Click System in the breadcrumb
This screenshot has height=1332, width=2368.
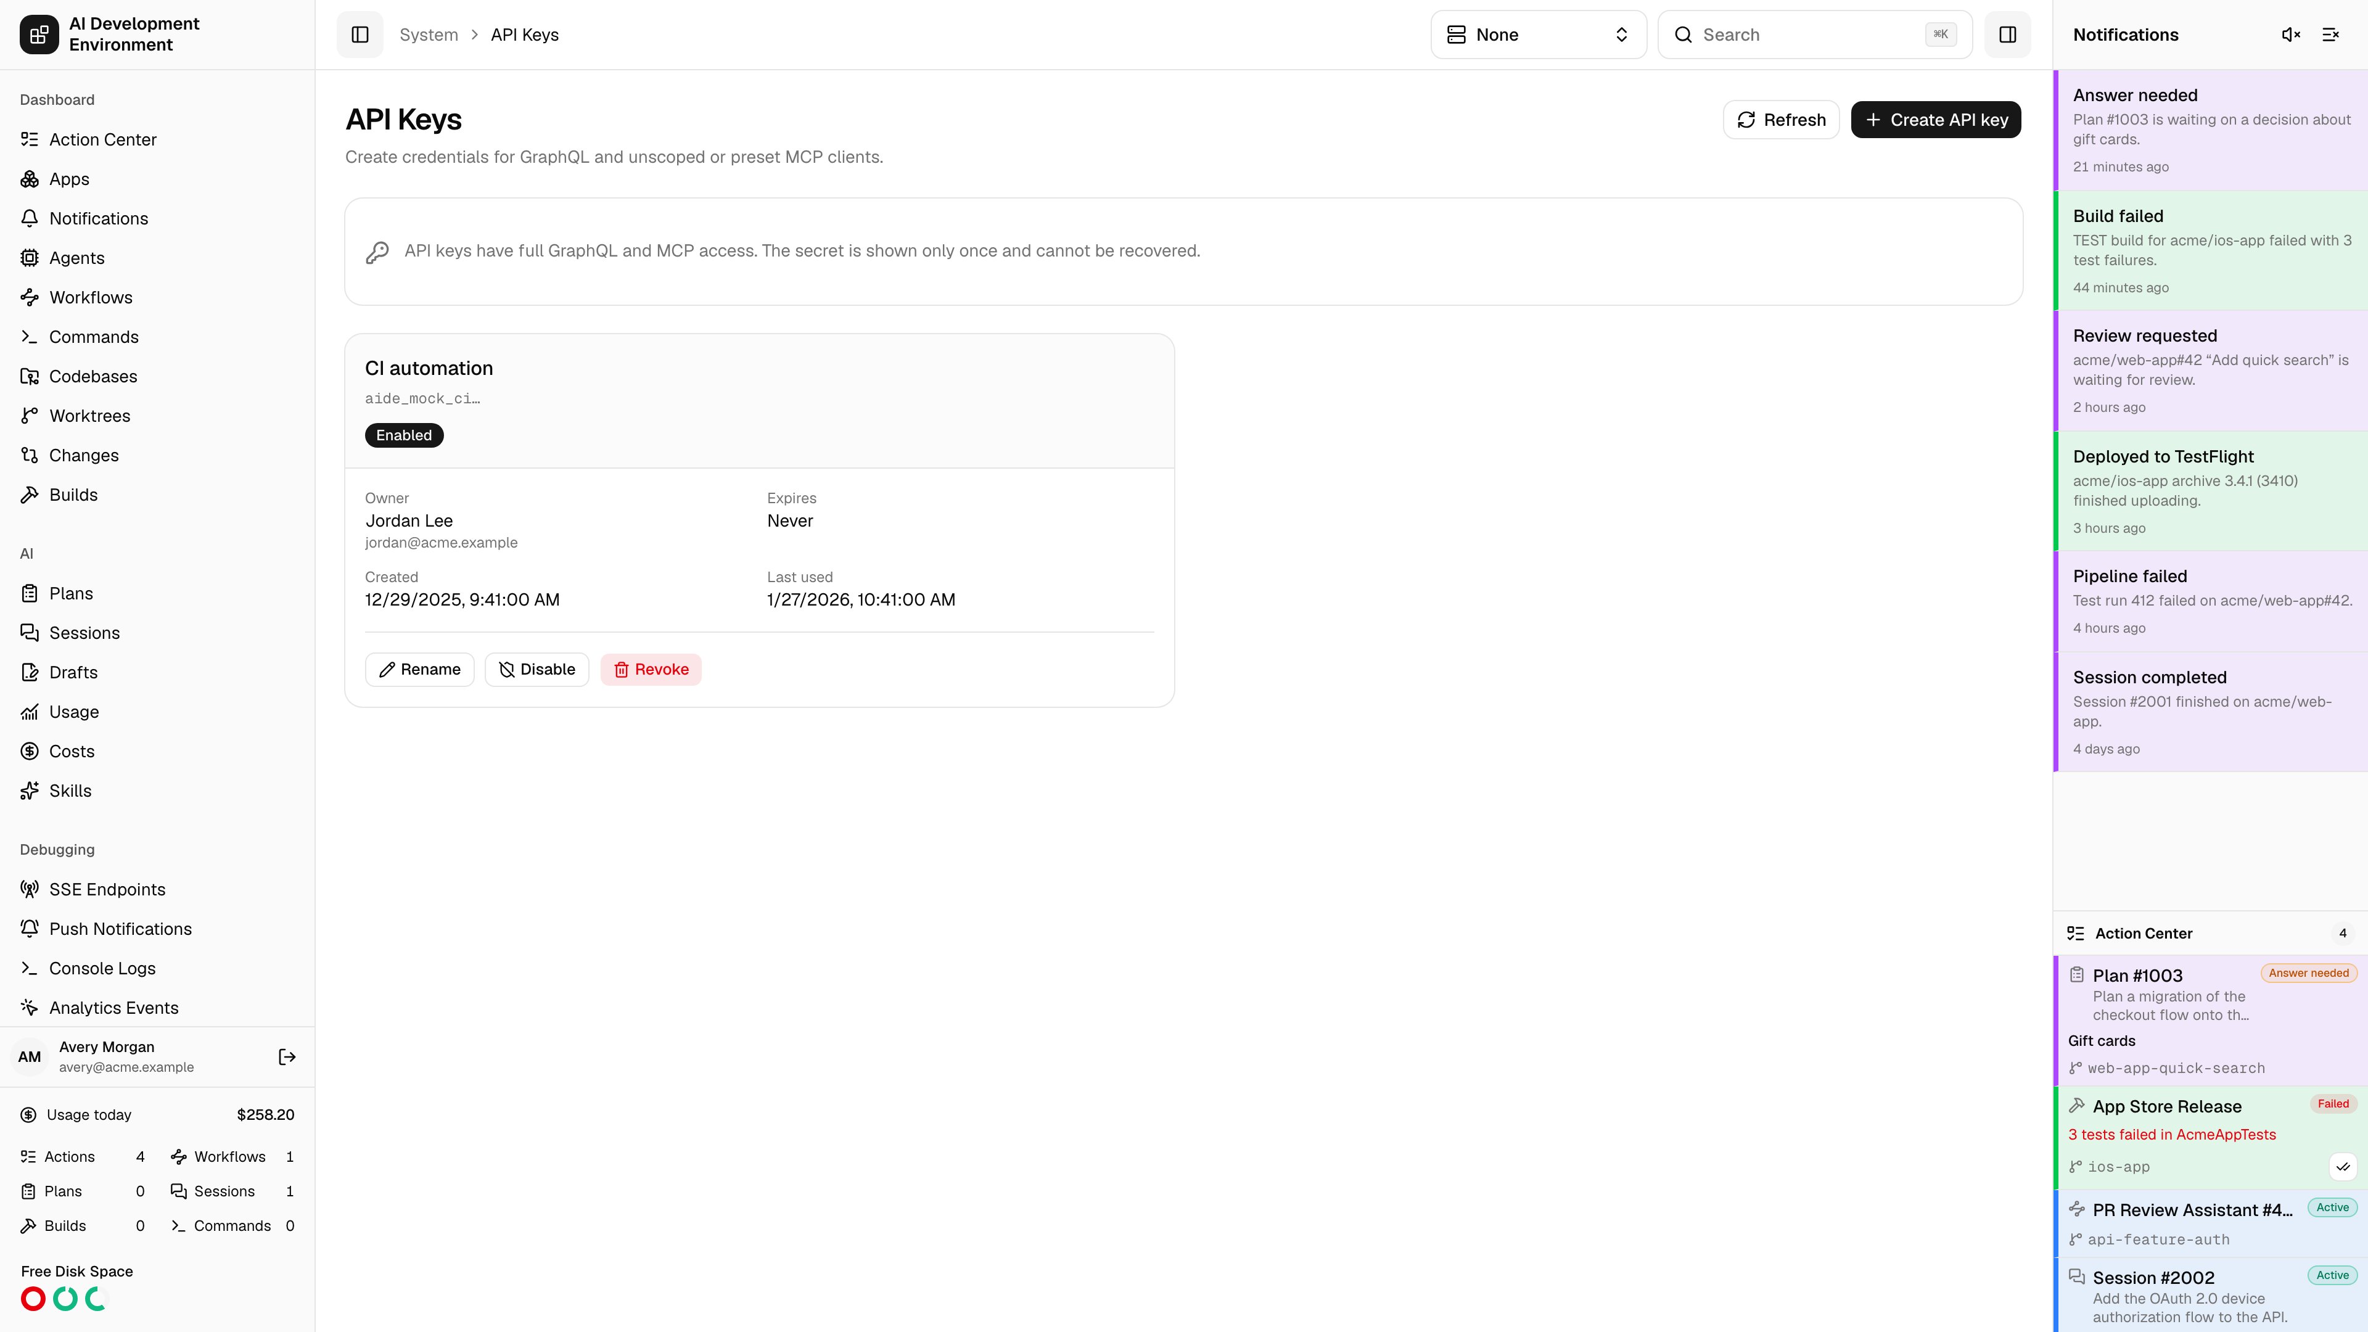(x=429, y=34)
